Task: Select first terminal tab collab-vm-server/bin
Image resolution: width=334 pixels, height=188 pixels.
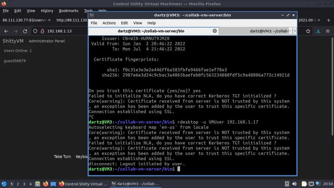Action: click(x=153, y=31)
